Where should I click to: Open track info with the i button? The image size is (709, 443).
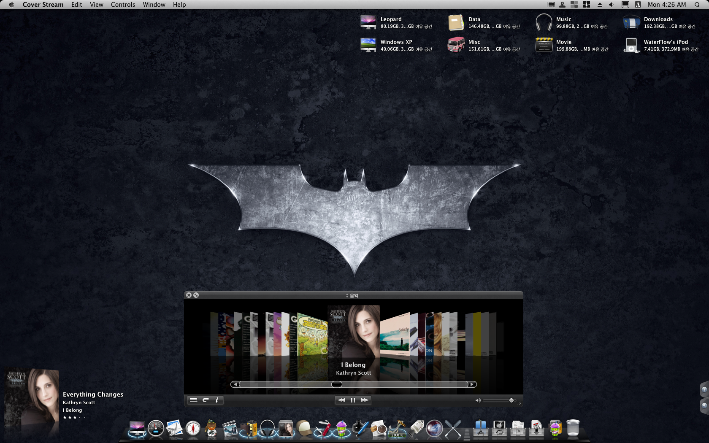point(217,400)
